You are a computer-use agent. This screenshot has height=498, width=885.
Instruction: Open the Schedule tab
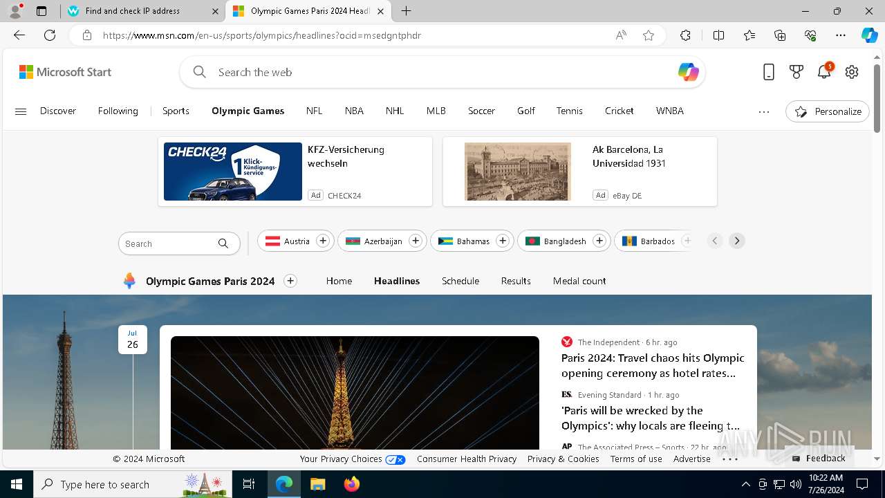tap(460, 281)
